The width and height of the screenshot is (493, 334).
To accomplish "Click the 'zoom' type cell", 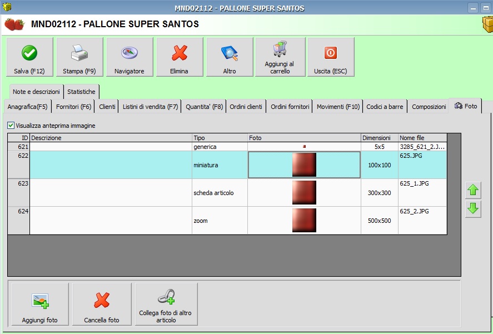I will click(x=220, y=221).
